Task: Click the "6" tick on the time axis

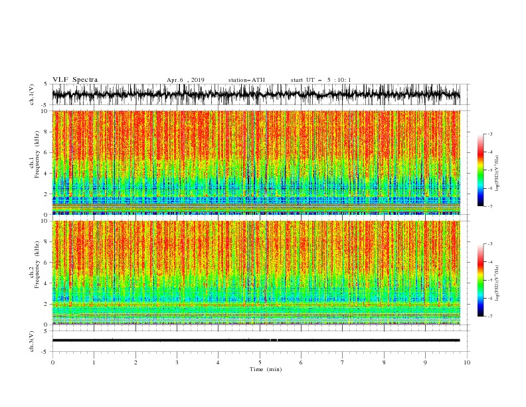Action: click(301, 362)
